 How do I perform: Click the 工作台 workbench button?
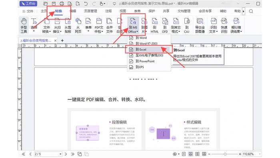(x=28, y=4)
